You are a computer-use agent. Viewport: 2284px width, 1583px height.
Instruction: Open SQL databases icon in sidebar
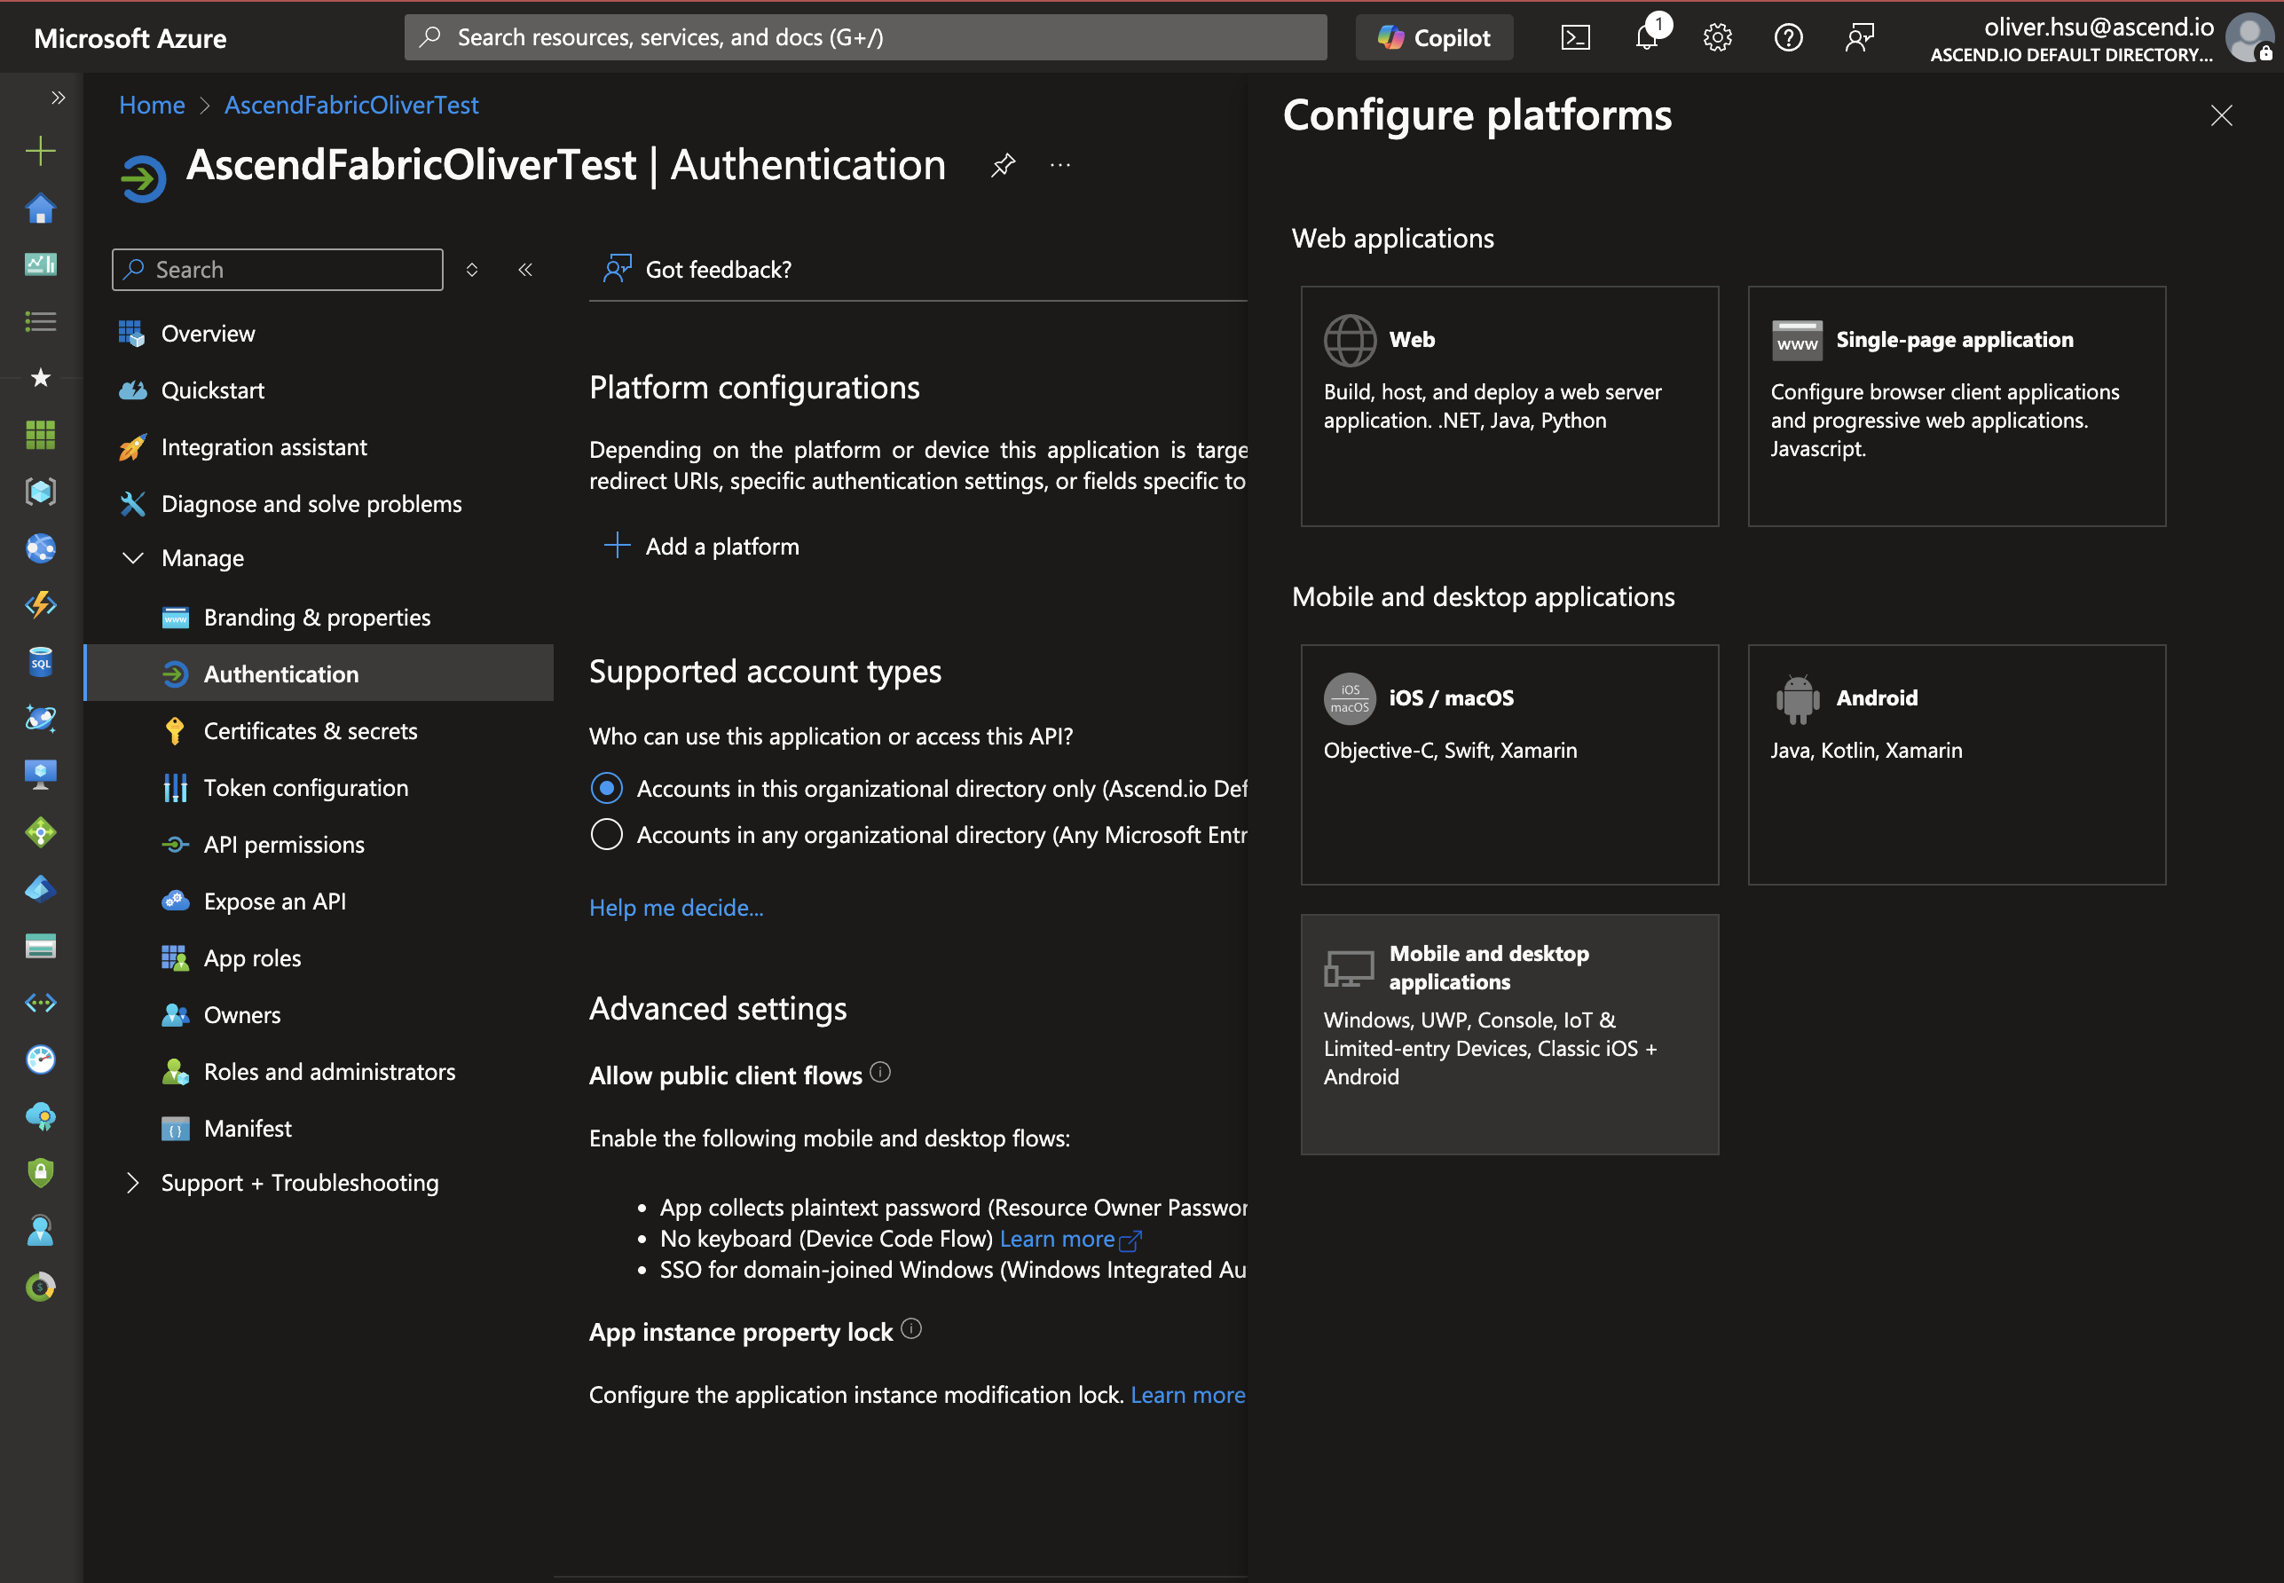pyautogui.click(x=40, y=663)
